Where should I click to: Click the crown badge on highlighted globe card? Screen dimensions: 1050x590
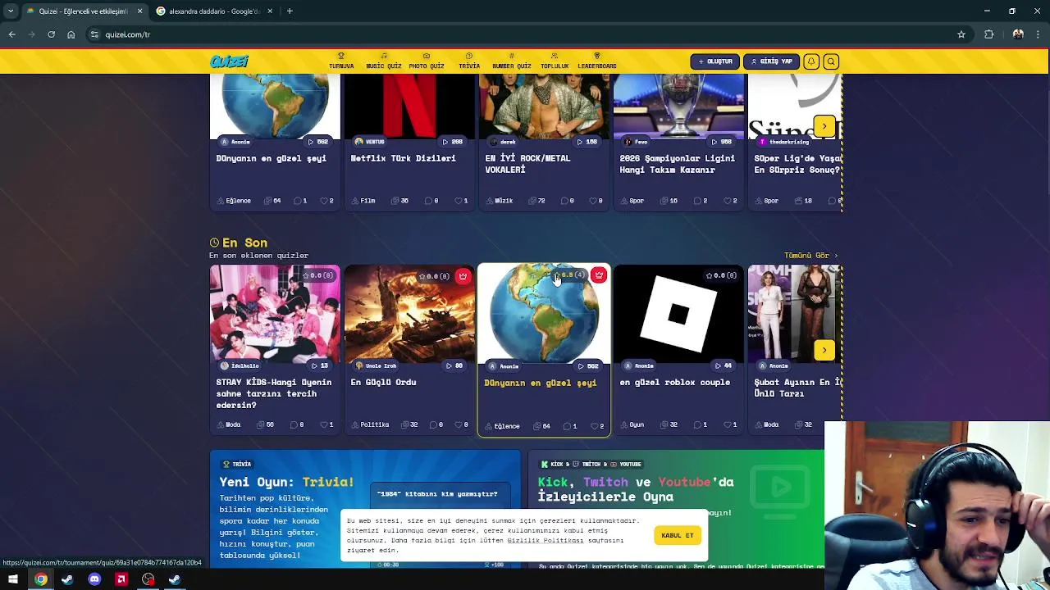point(599,275)
